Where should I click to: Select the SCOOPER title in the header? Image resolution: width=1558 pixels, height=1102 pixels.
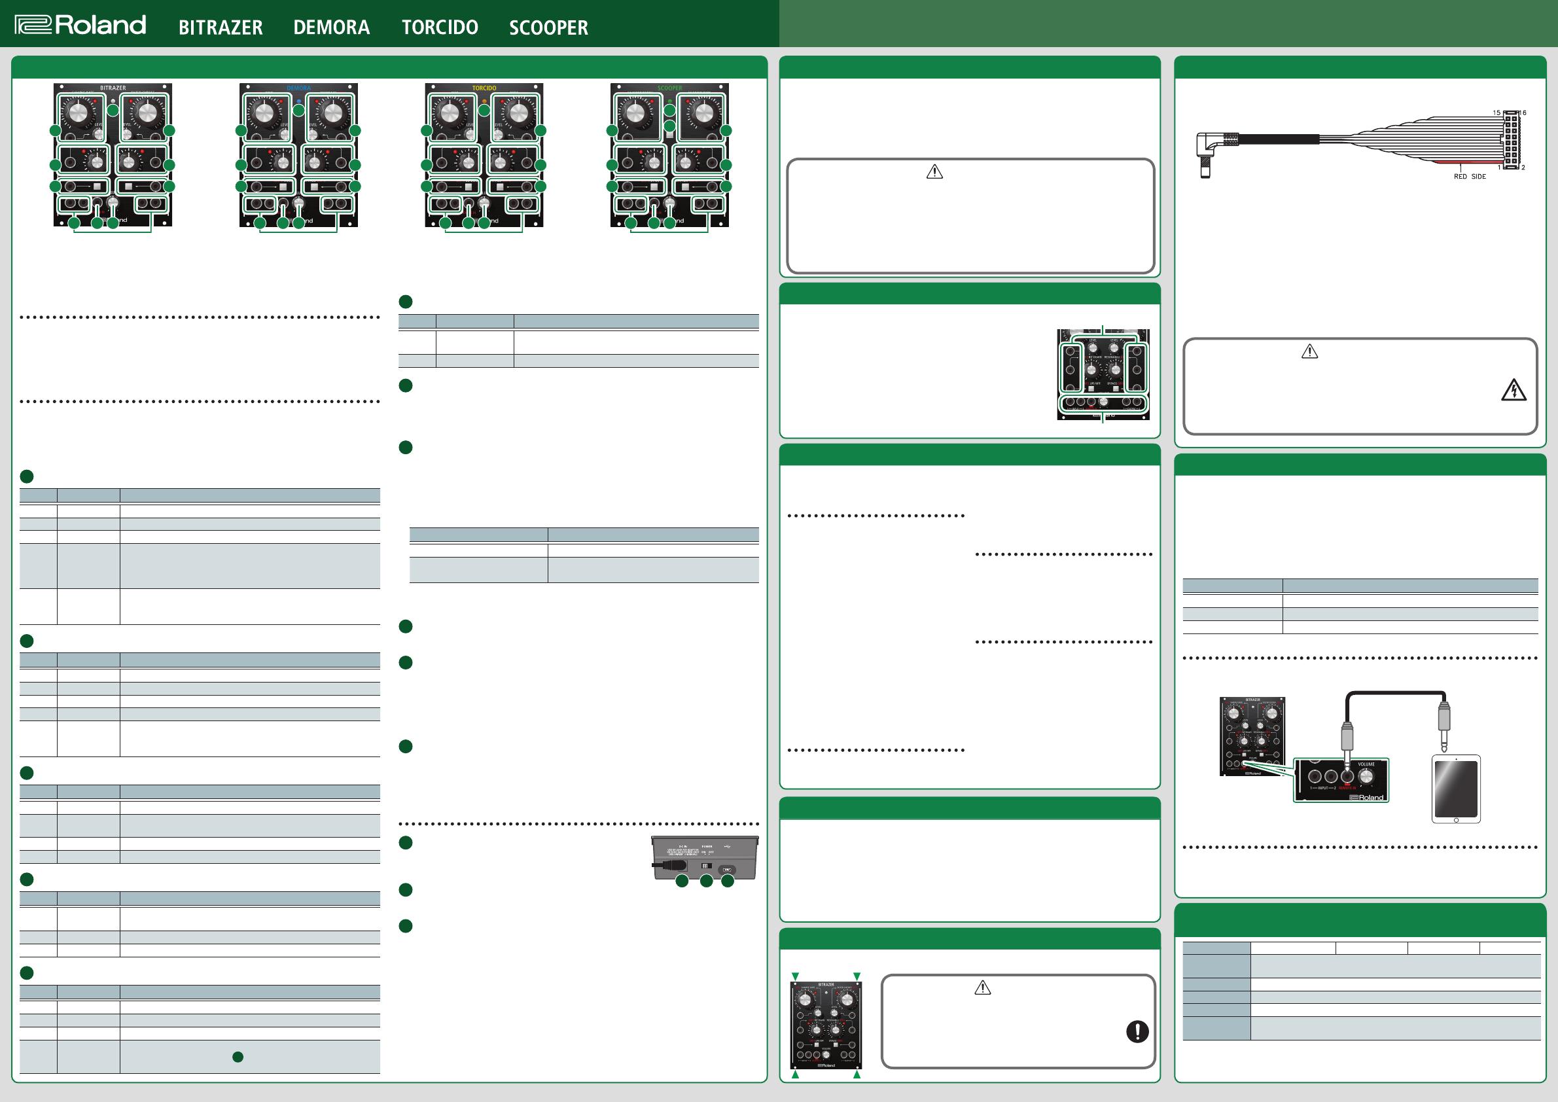[548, 28]
